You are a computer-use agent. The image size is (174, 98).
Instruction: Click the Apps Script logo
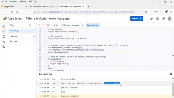[12, 19]
